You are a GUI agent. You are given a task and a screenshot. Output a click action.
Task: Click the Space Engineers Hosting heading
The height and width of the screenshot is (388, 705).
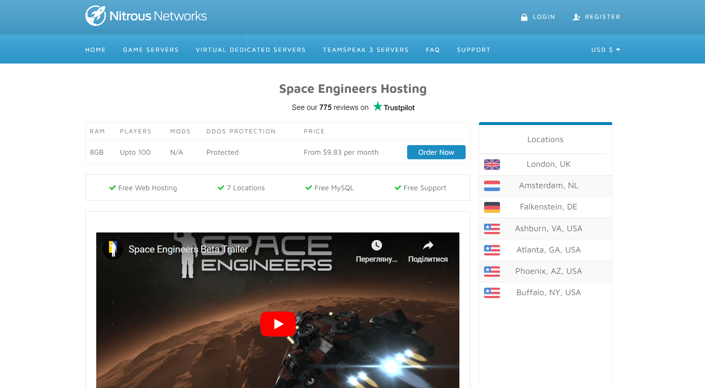pos(353,89)
